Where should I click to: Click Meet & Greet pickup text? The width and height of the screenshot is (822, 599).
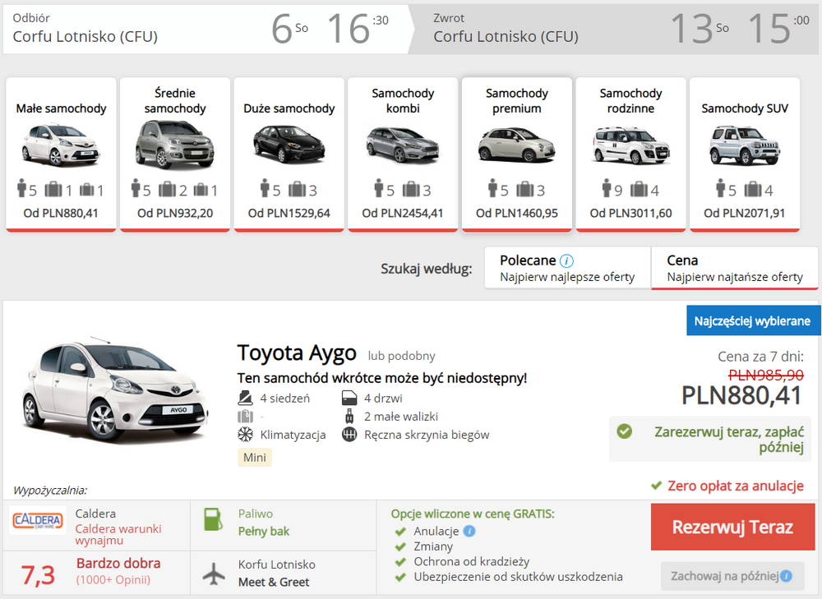click(x=274, y=583)
